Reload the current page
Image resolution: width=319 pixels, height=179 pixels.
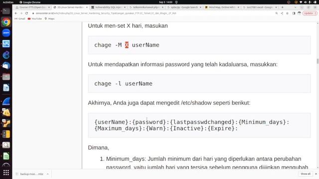pyautogui.click(x=26, y=13)
